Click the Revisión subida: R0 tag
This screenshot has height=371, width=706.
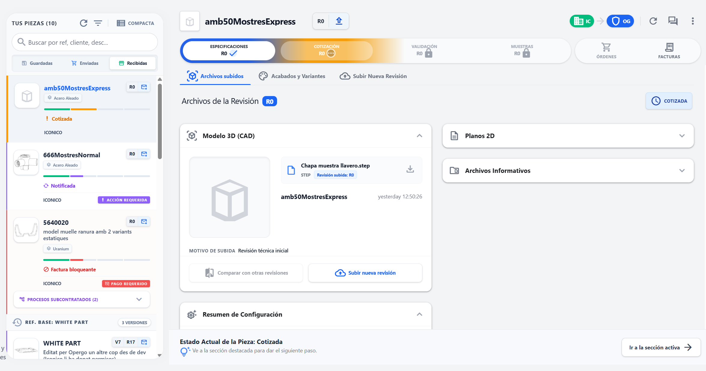point(335,175)
